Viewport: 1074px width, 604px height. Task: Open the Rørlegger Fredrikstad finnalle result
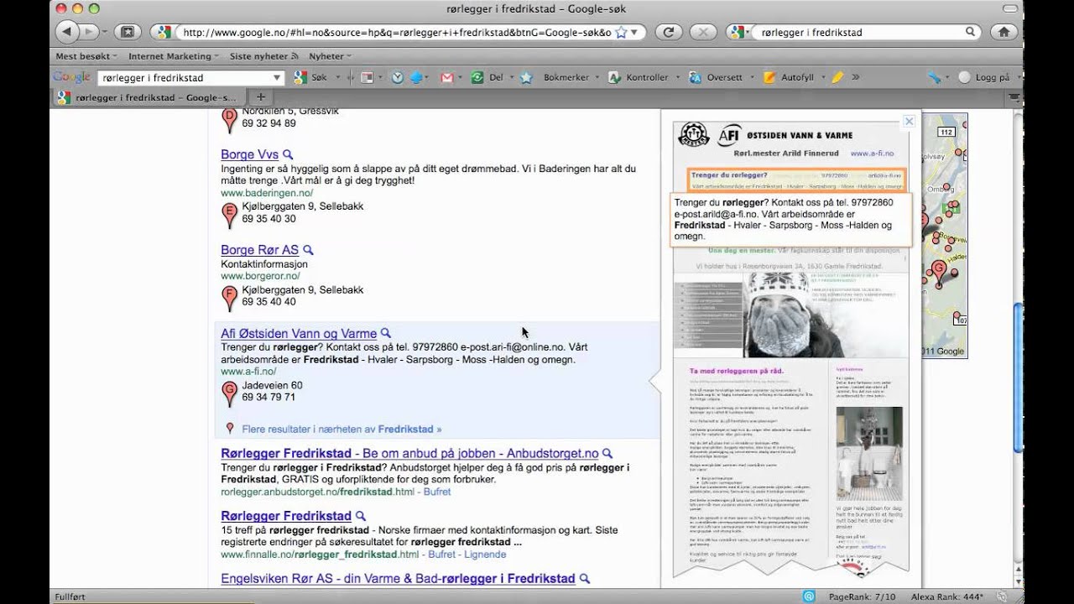(286, 515)
